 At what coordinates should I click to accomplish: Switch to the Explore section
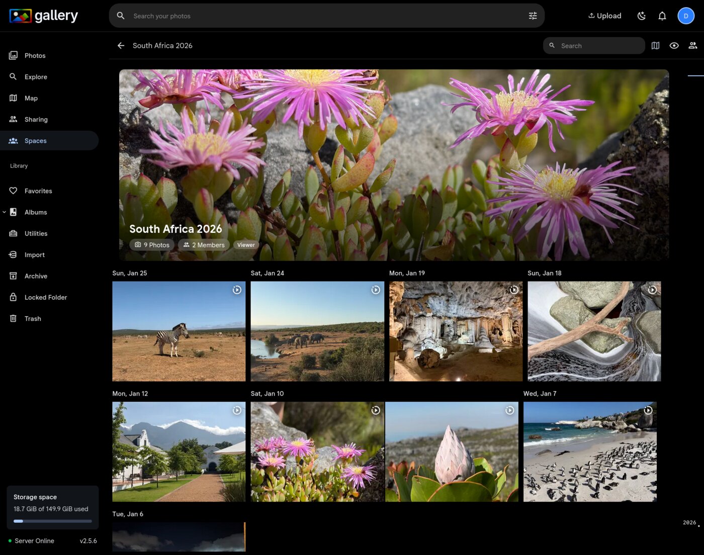pyautogui.click(x=35, y=76)
